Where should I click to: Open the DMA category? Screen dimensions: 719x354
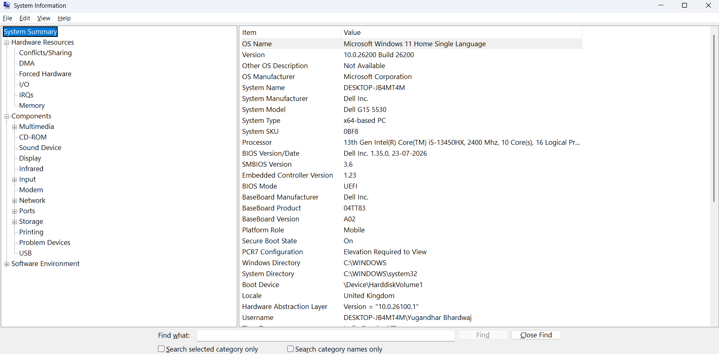tap(27, 63)
